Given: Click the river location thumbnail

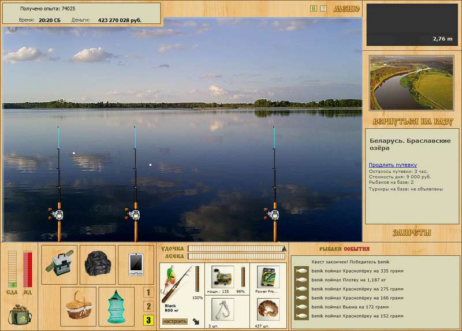Looking at the screenshot, I should [411, 83].
